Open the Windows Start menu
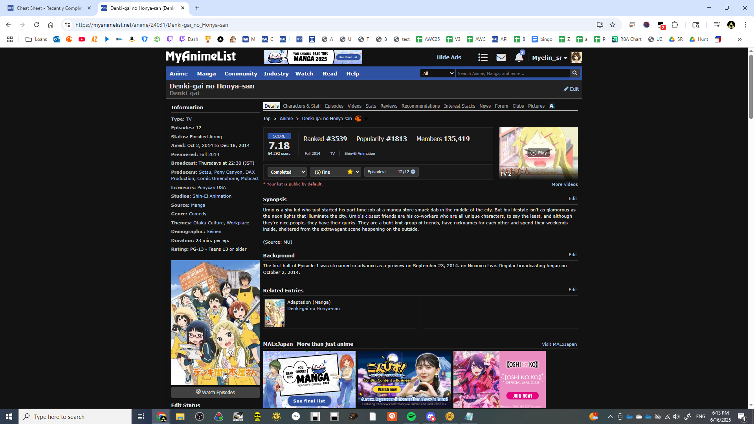Viewport: 754px width, 424px height. point(9,417)
